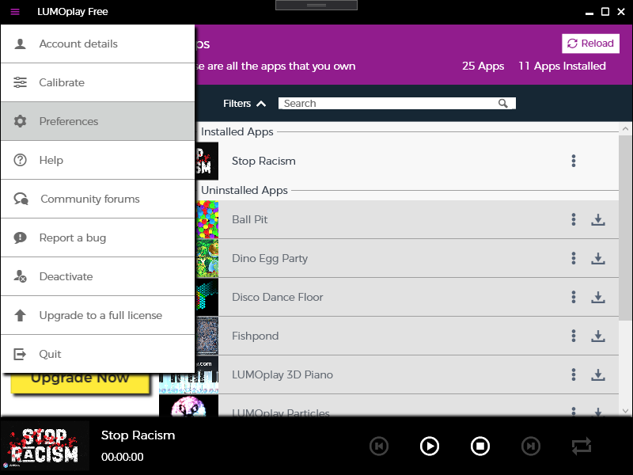The image size is (633, 475).
Task: Skip to next app in player
Action: 530,446
